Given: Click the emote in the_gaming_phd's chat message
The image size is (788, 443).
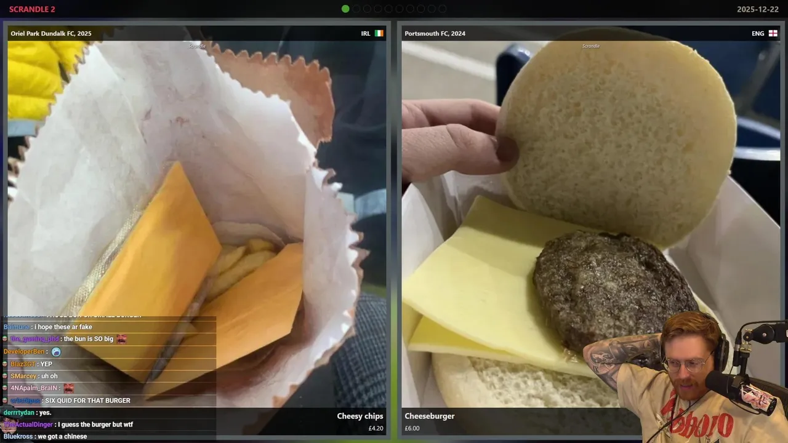Looking at the screenshot, I should [121, 339].
